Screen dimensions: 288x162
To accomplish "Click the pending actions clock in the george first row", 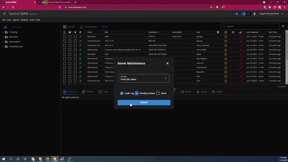I will click(225, 36).
